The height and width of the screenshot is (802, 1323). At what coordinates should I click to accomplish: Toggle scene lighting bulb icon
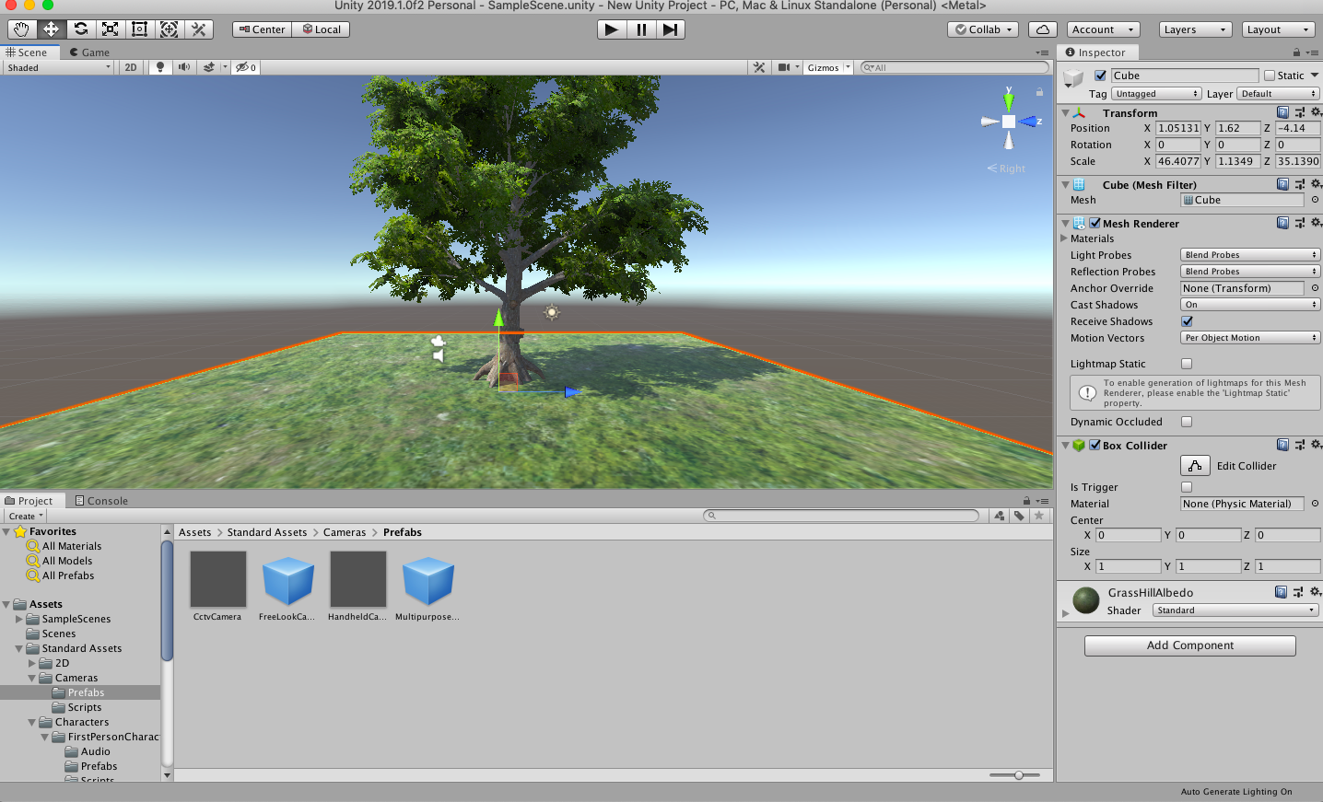[160, 67]
